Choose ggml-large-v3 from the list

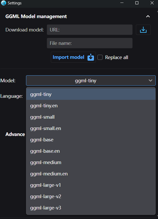pos(91,208)
